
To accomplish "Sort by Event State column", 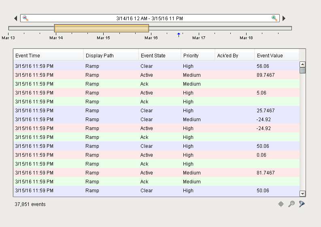I will pos(159,56).
